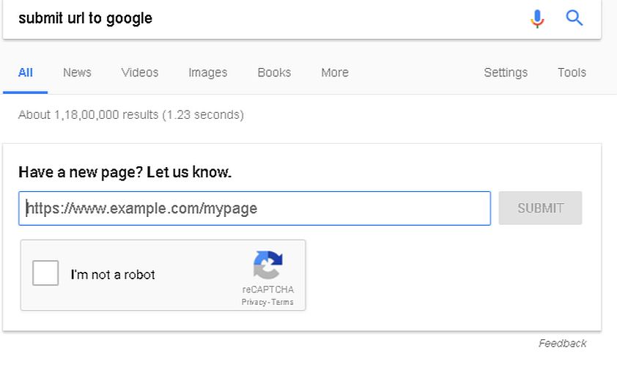Click the results count text
Image resolution: width=617 pixels, height=365 pixels.
click(x=130, y=114)
